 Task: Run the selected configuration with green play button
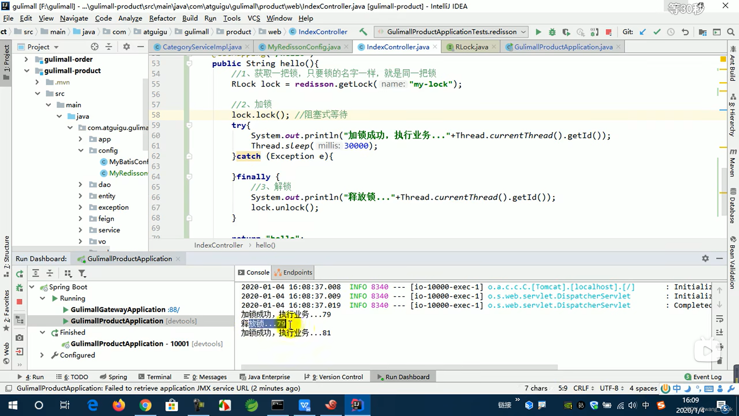538,32
